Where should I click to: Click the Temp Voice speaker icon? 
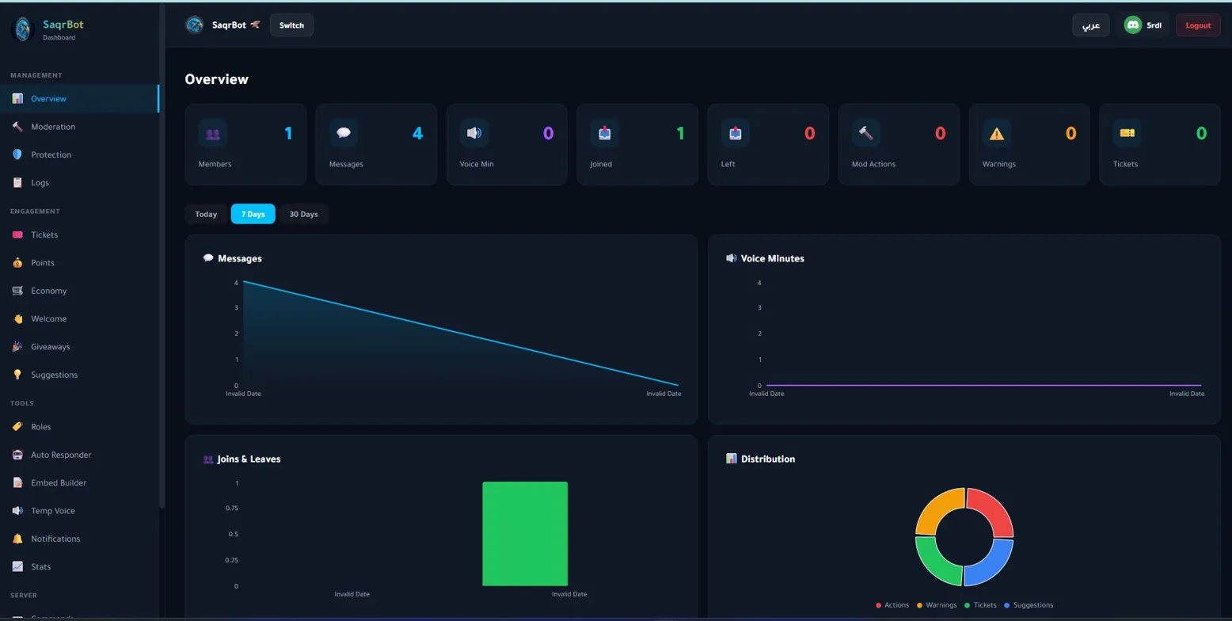point(17,511)
